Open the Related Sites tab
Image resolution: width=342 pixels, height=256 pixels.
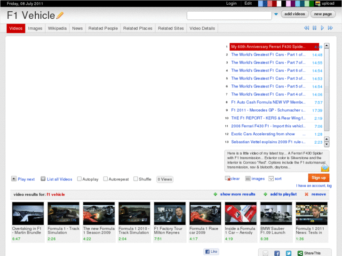171,28
